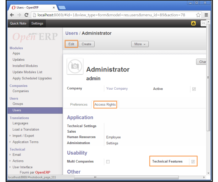The height and width of the screenshot is (182, 218).
Task: Switch to the Preferences tab
Action: tap(79, 104)
